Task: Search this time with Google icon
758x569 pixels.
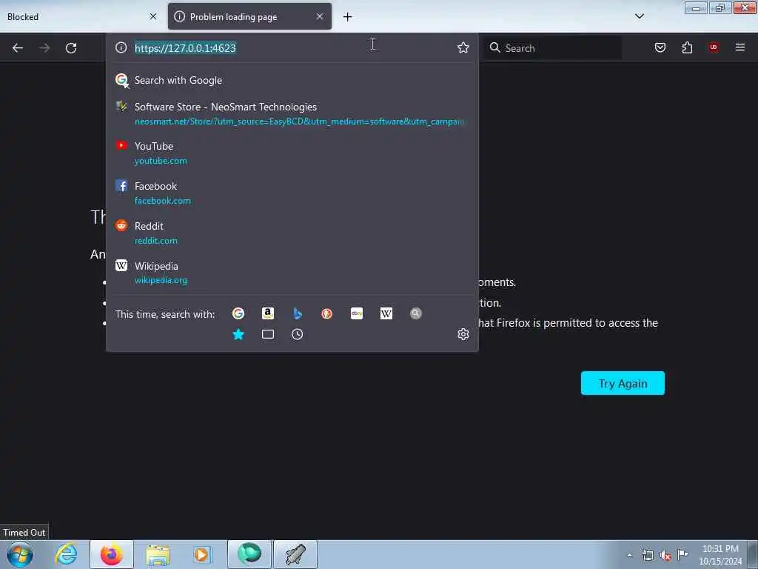Action: pos(238,313)
